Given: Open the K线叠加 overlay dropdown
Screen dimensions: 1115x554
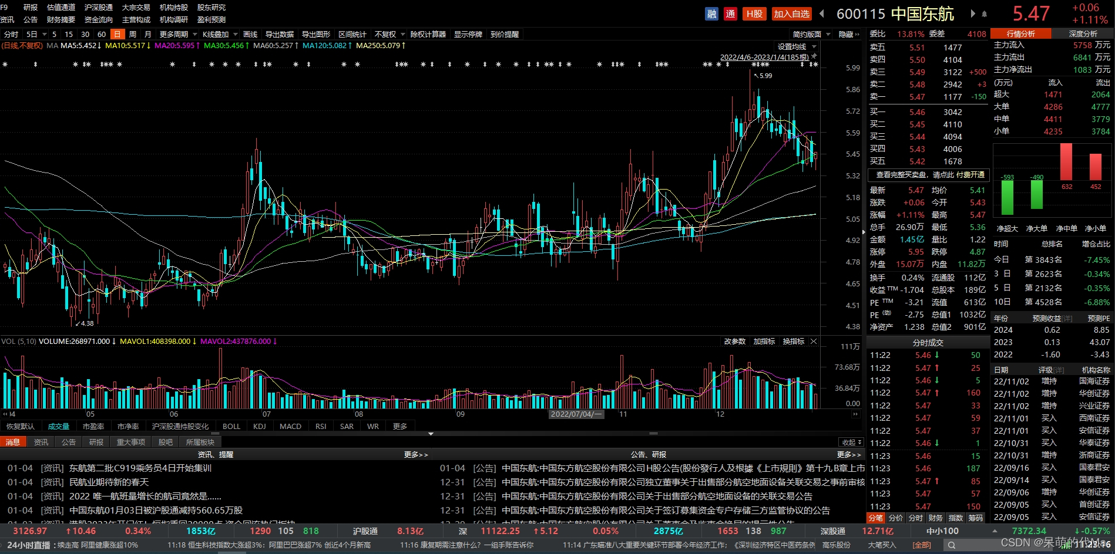Looking at the screenshot, I should click(220, 34).
